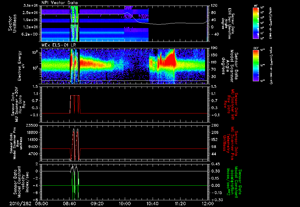Click the '206' telemetry tick label

214,132
